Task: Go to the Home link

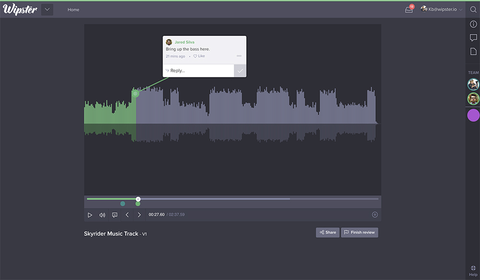Action: [73, 10]
